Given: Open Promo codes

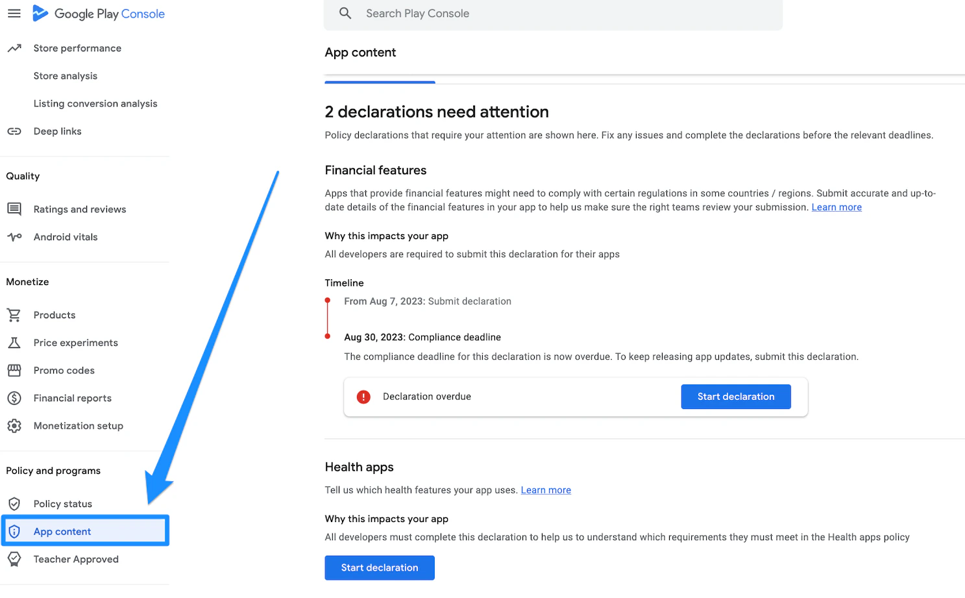Looking at the screenshot, I should tap(64, 370).
